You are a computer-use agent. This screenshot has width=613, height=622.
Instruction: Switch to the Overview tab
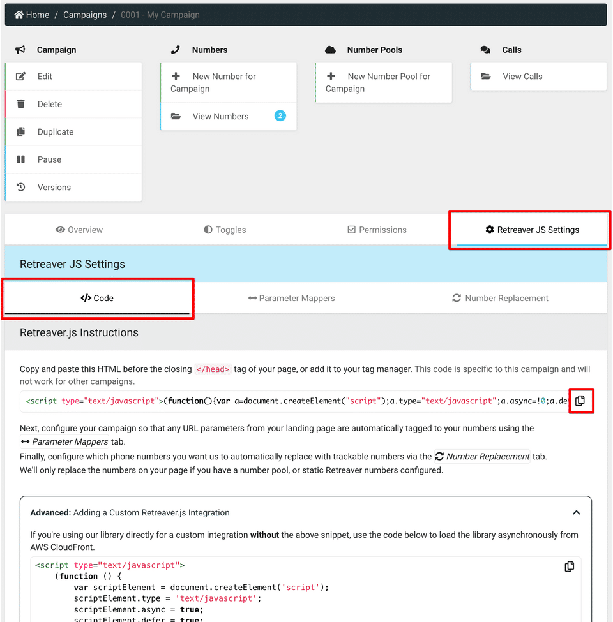coord(79,230)
